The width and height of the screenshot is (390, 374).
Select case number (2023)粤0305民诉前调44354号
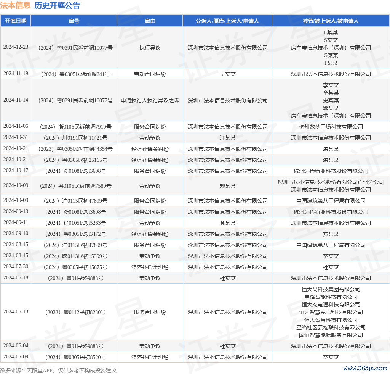(x=75, y=149)
